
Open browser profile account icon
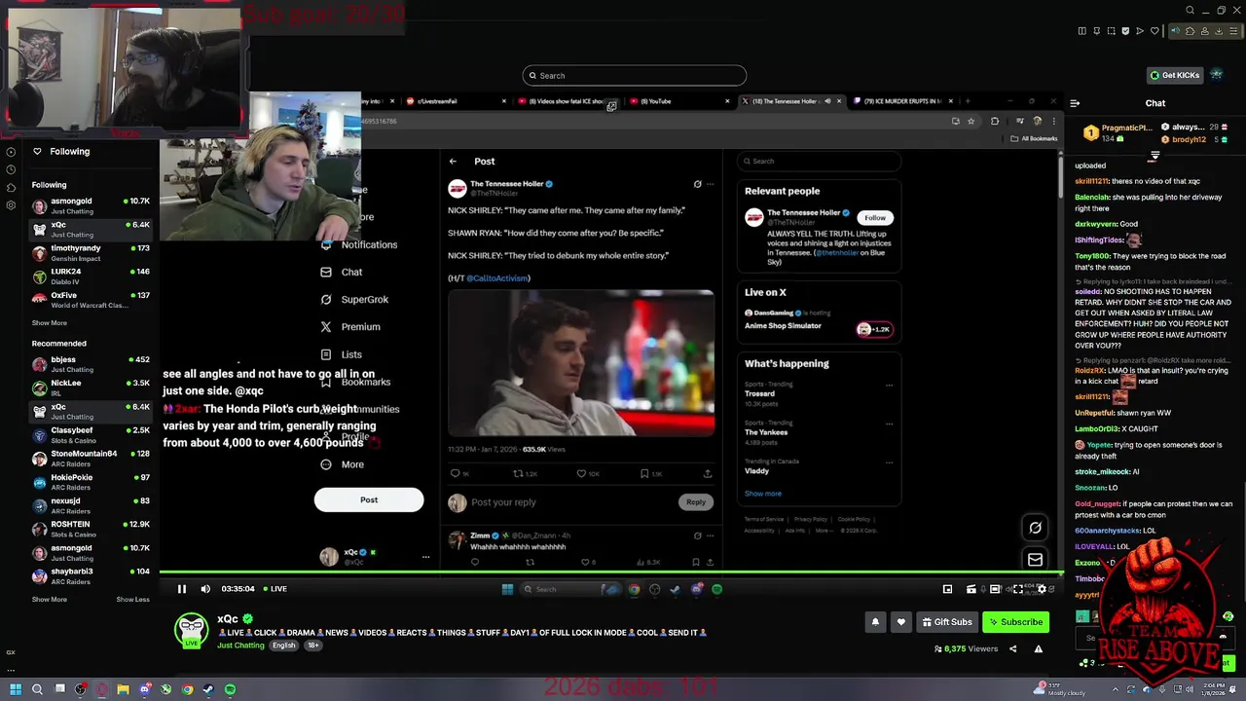tap(1205, 31)
